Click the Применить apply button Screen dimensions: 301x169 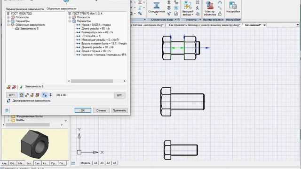[x=119, y=110]
